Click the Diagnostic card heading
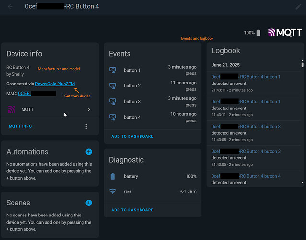 tap(126, 160)
